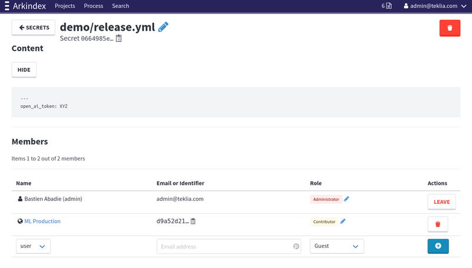The width and height of the screenshot is (472, 268).
Task: Open the ML Production member link
Action: coord(42,221)
